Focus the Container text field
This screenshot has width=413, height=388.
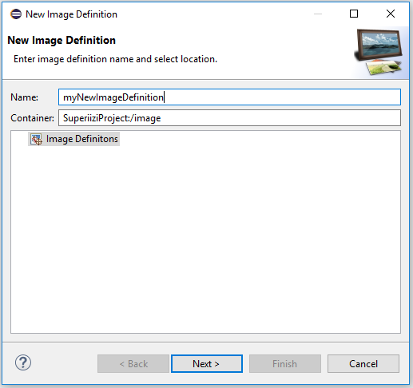229,118
